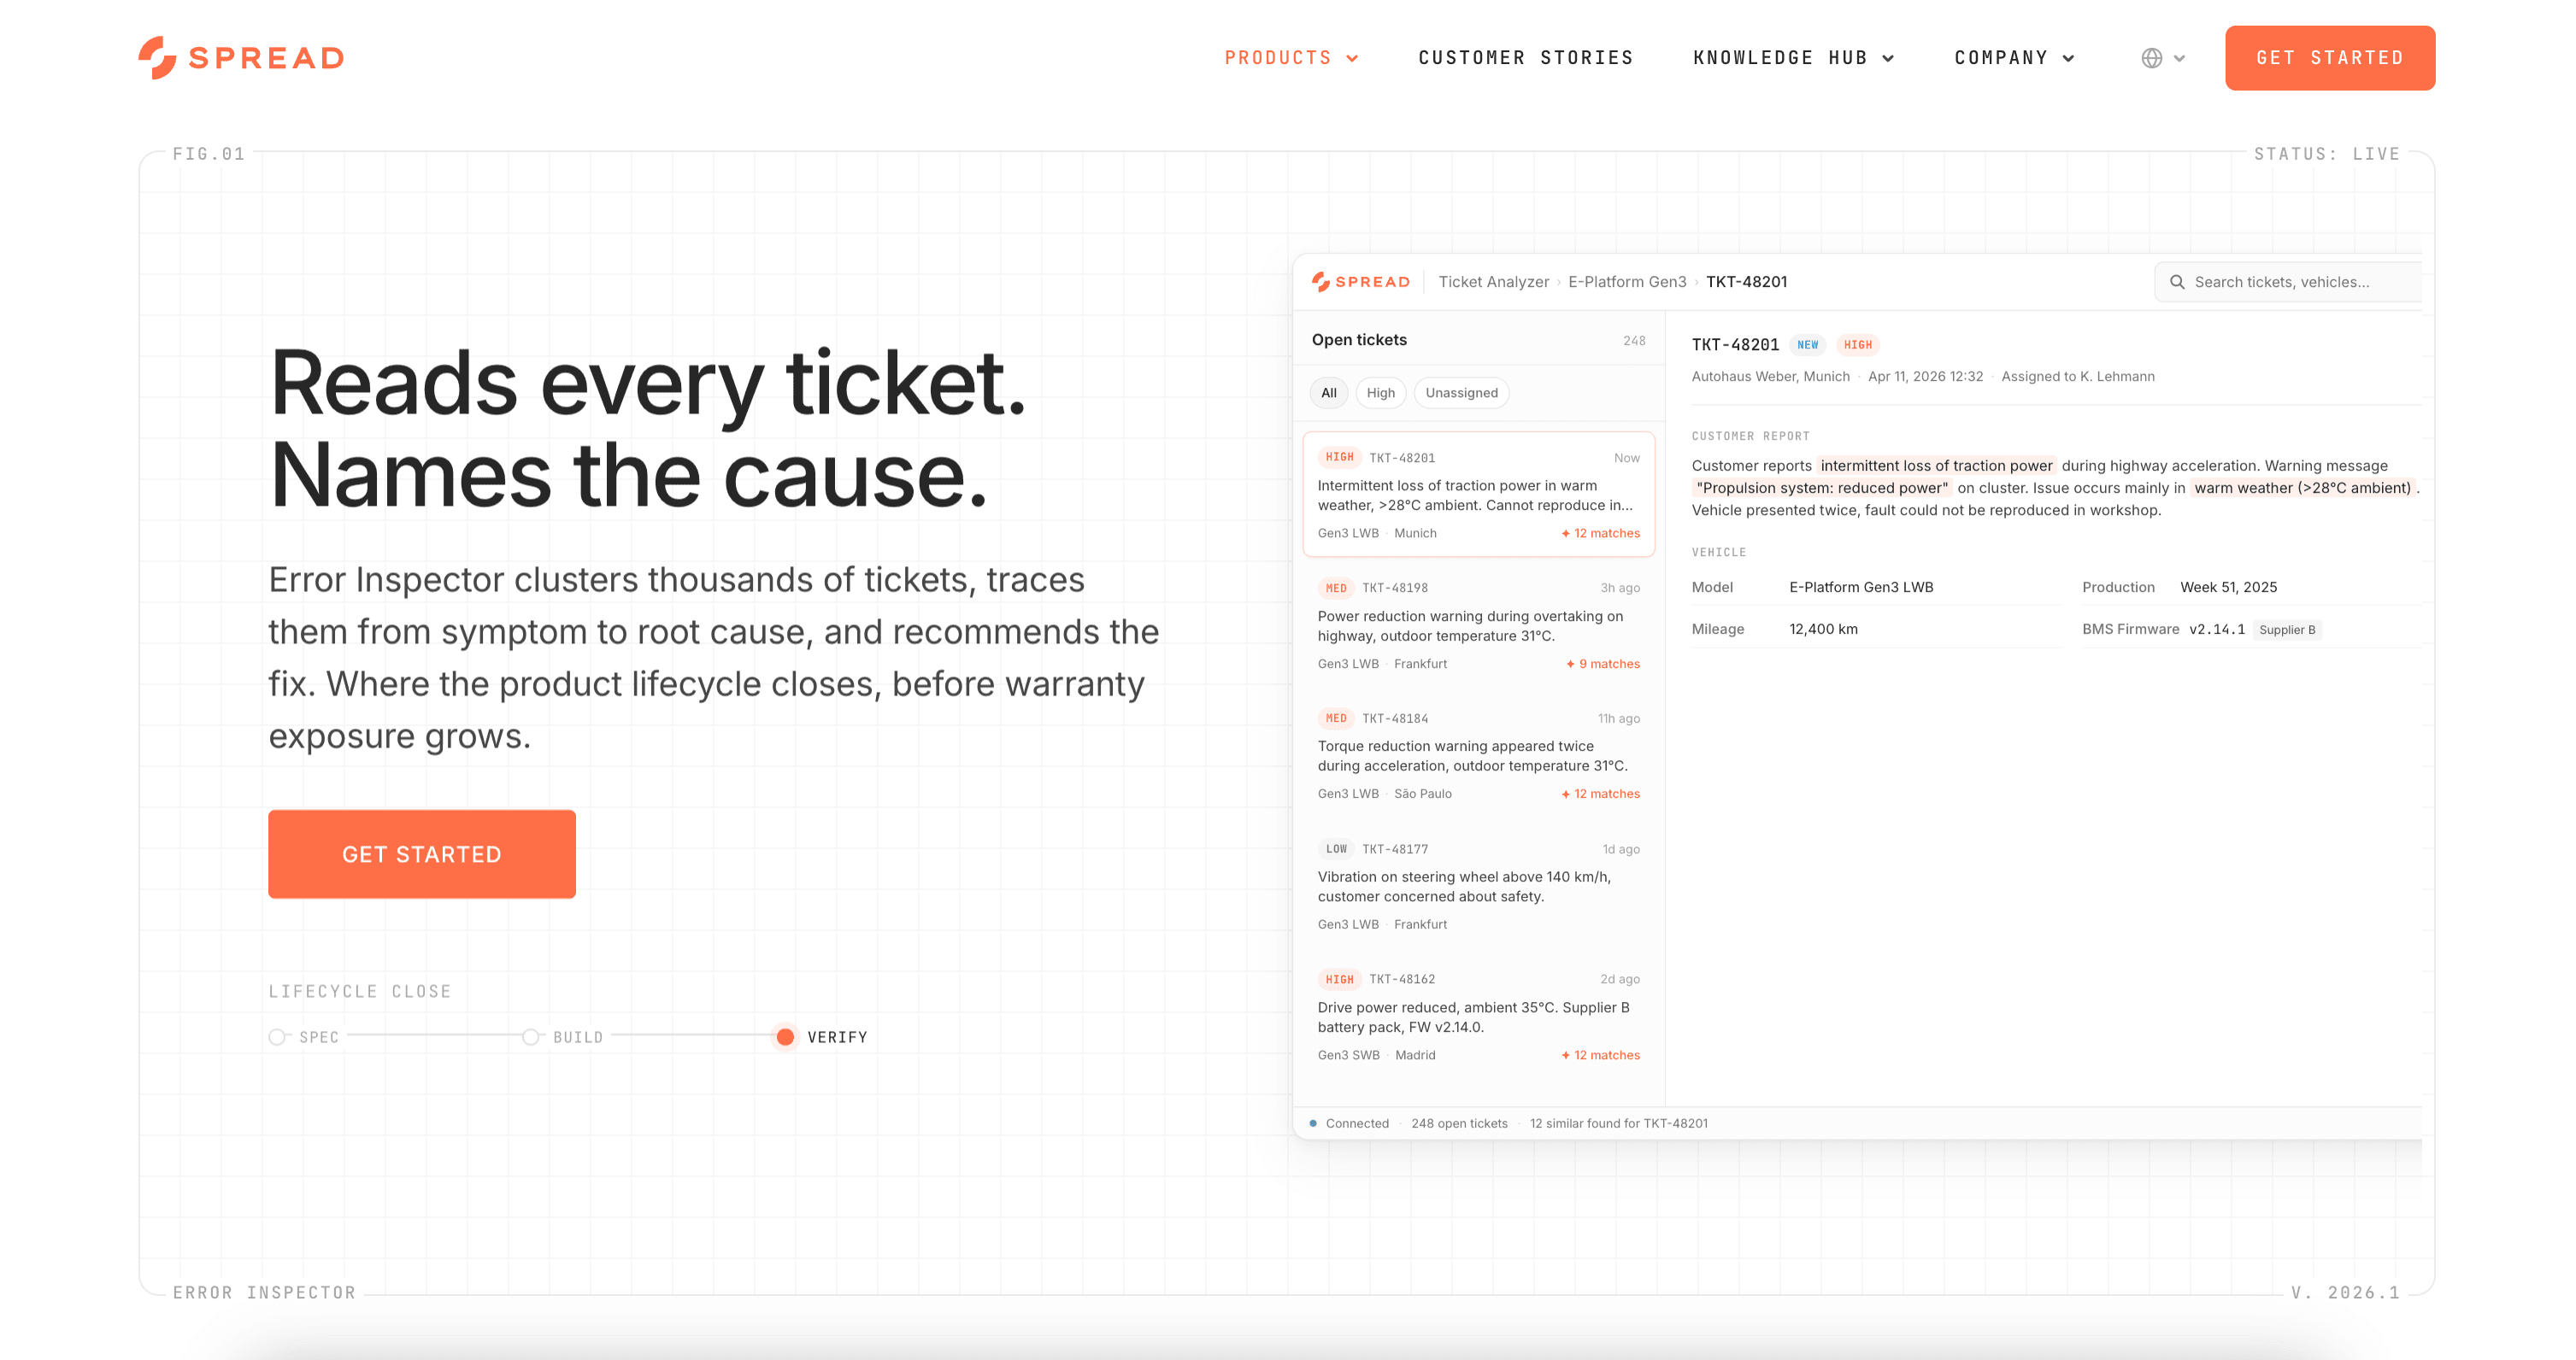Click the LOW badge on TKT-48177
2576x1360 pixels.
coord(1335,849)
